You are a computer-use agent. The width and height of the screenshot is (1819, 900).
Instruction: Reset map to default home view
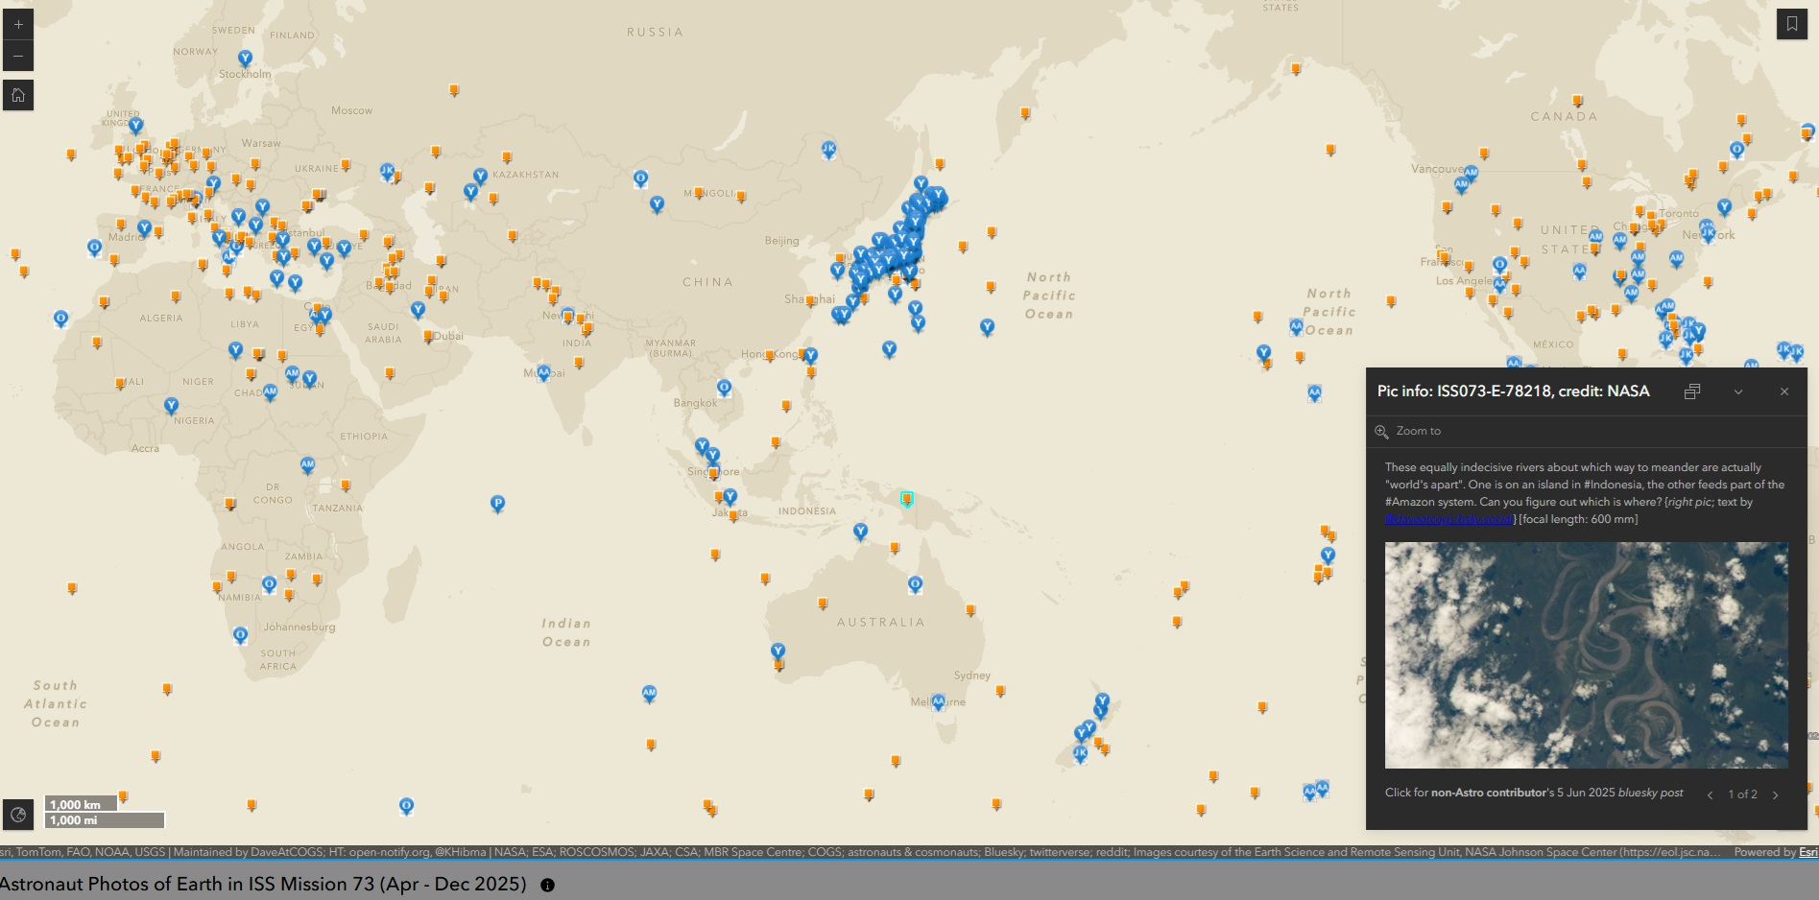[17, 95]
